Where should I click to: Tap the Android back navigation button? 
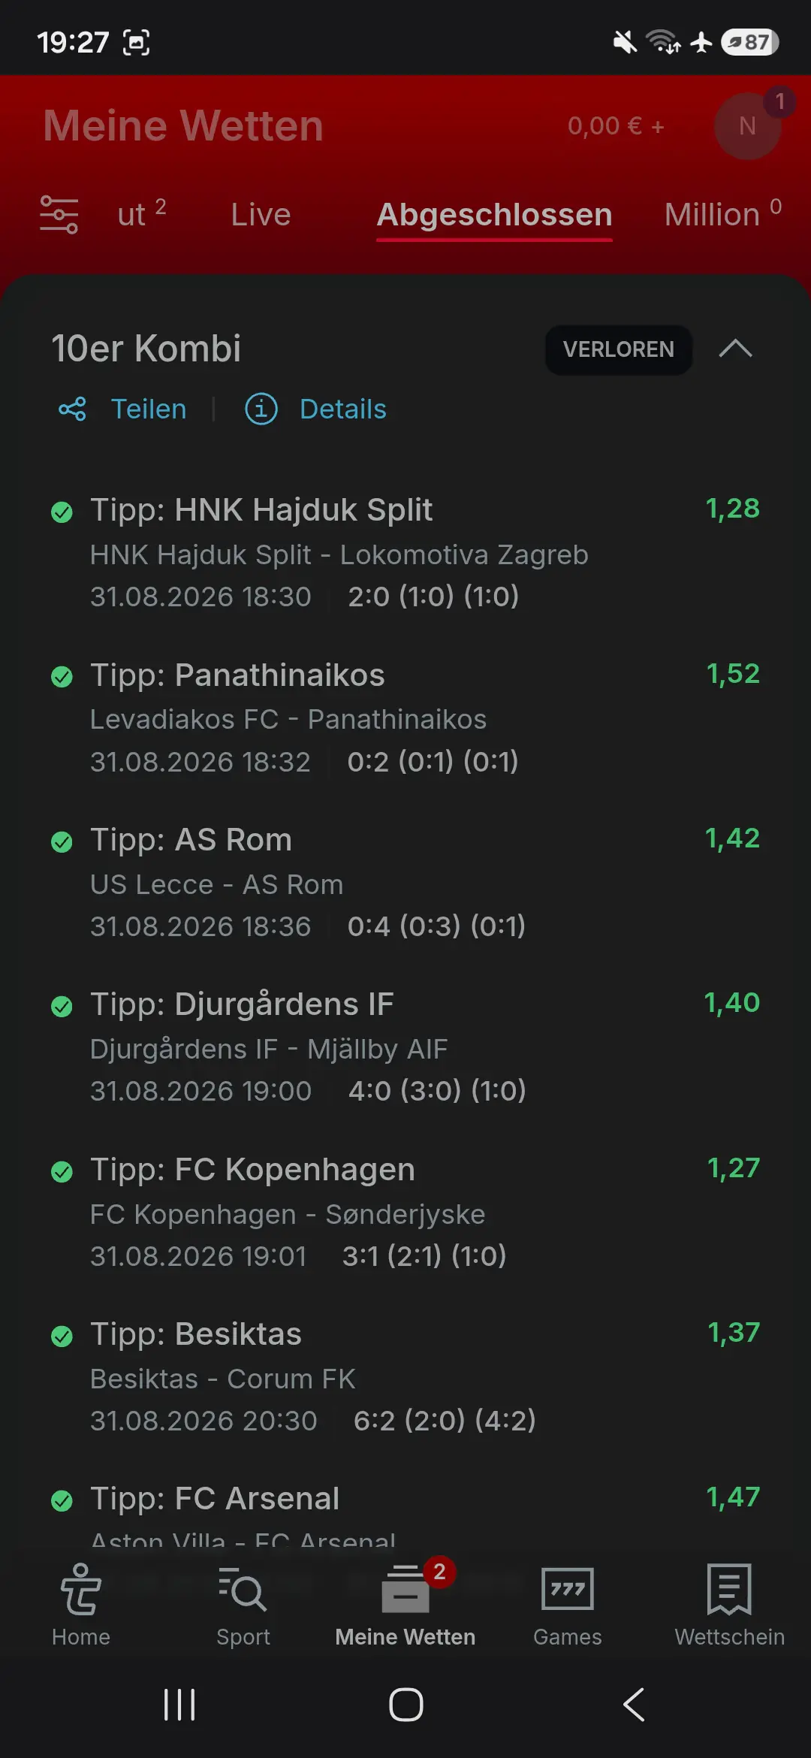(x=634, y=1705)
